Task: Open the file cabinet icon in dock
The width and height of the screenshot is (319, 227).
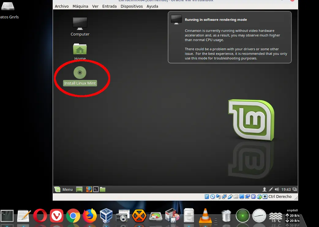Action: [x=189, y=215]
